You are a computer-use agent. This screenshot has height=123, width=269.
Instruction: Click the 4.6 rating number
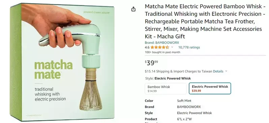coord(147,47)
